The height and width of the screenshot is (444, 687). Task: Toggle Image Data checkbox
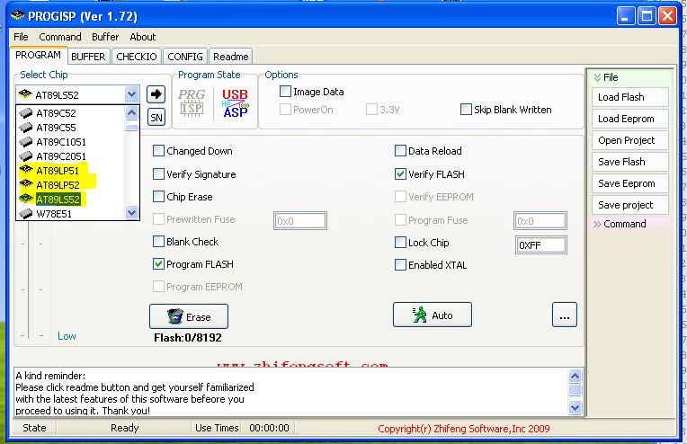pos(285,91)
